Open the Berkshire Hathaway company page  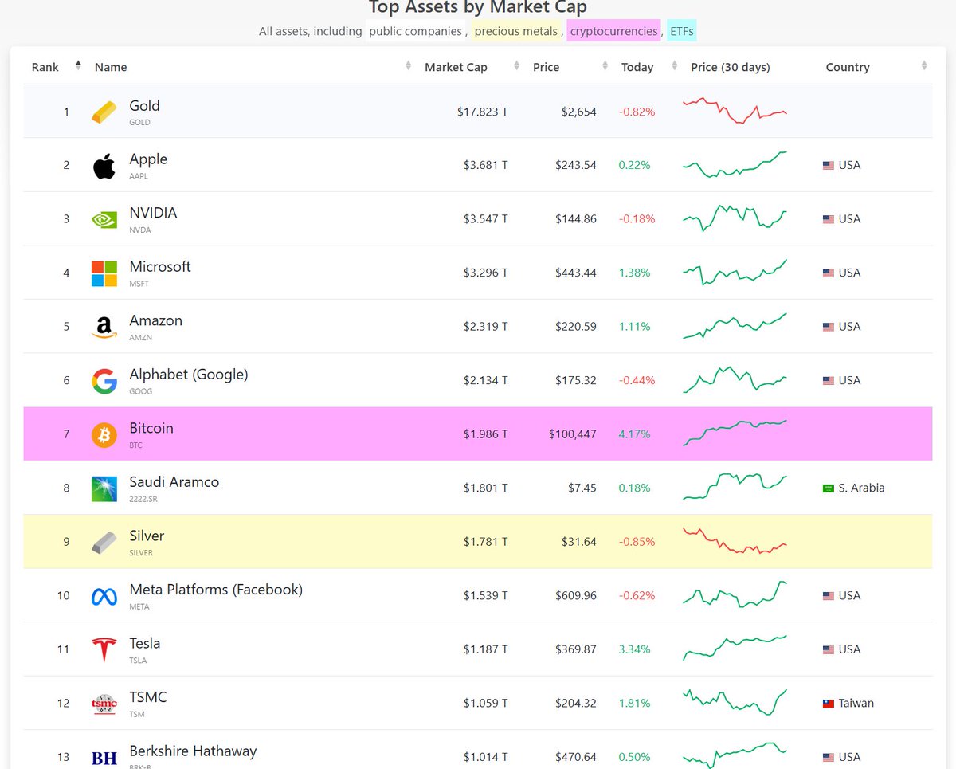click(193, 751)
